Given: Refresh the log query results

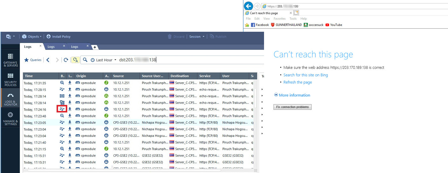Looking at the screenshot, I should pos(66,60).
